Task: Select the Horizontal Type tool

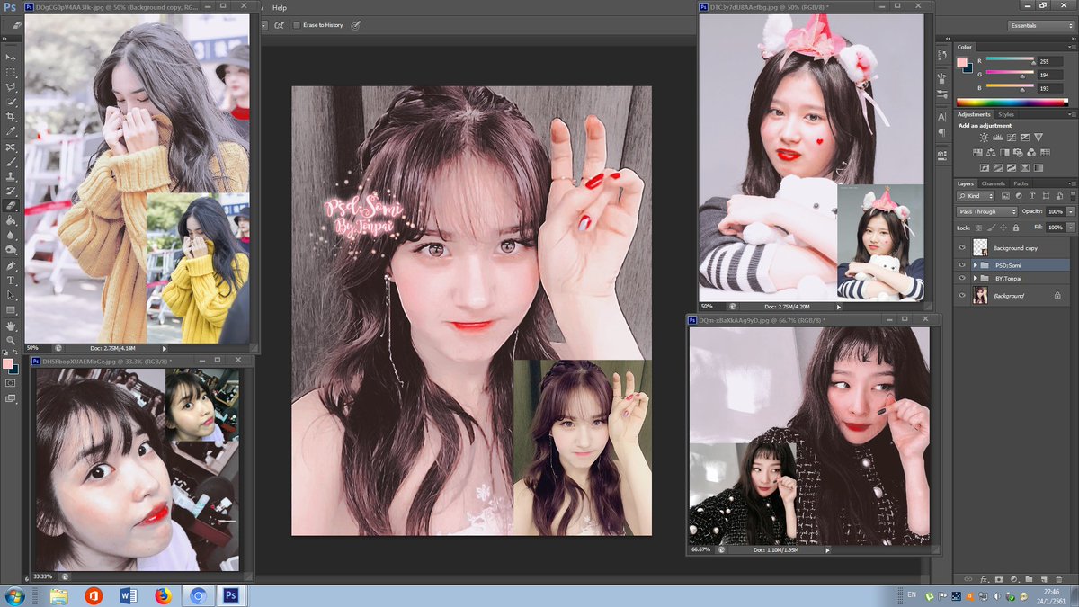Action: [12, 281]
